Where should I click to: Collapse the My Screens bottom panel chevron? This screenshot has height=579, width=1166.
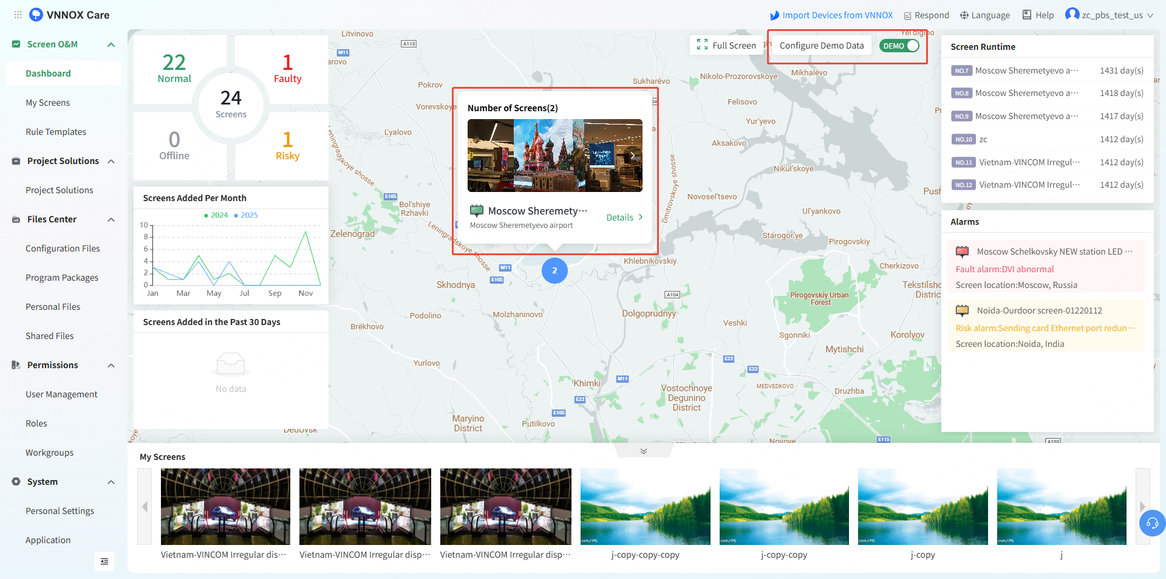[x=644, y=451]
